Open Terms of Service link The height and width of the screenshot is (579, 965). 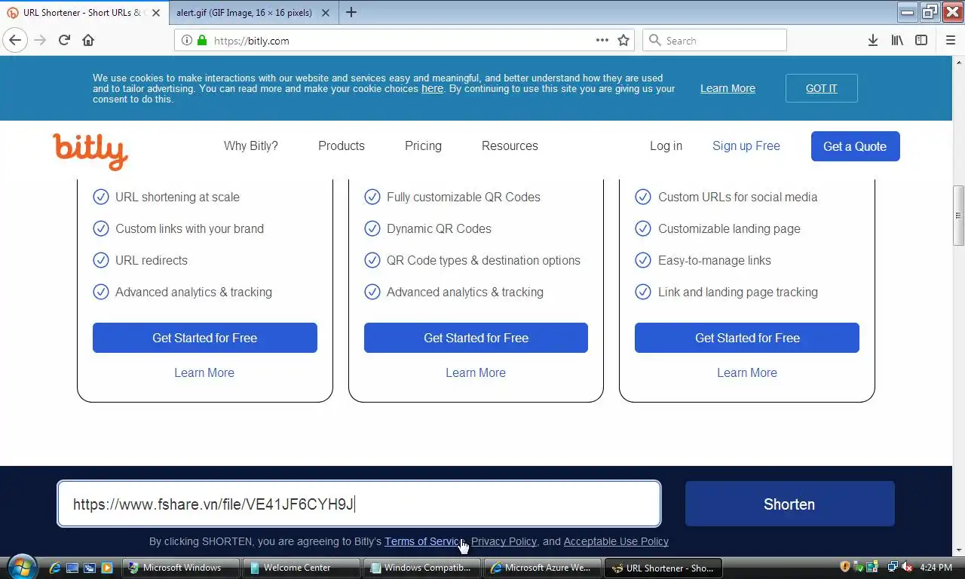tap(424, 541)
